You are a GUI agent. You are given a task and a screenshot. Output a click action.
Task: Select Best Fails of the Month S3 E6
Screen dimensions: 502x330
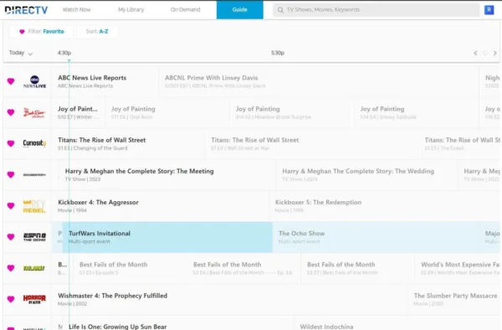tap(243, 268)
